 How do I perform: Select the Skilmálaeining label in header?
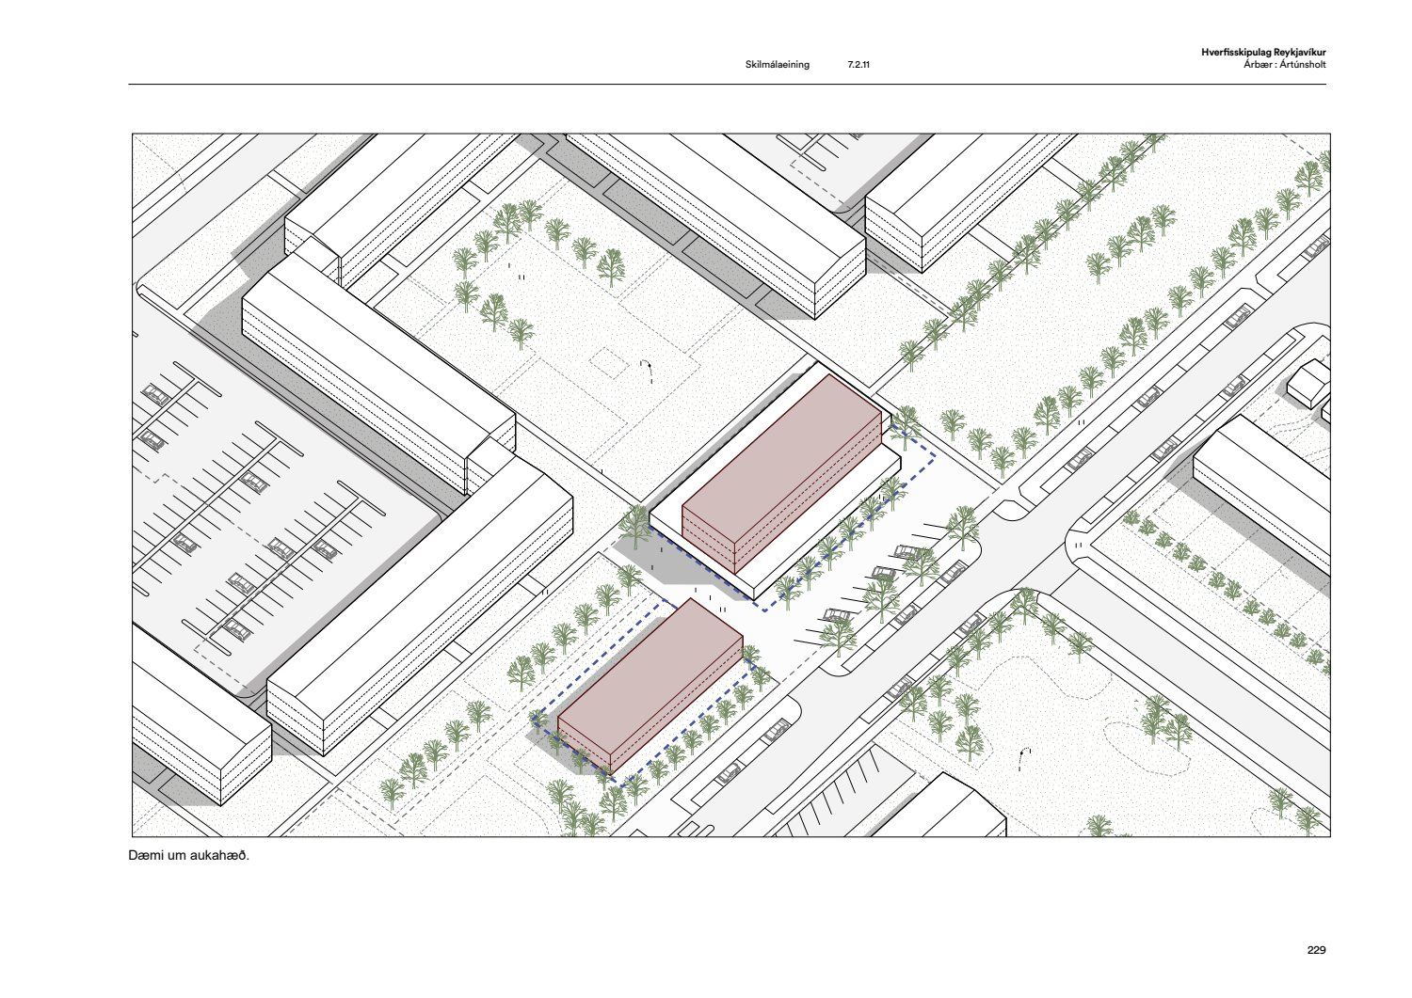pos(777,65)
